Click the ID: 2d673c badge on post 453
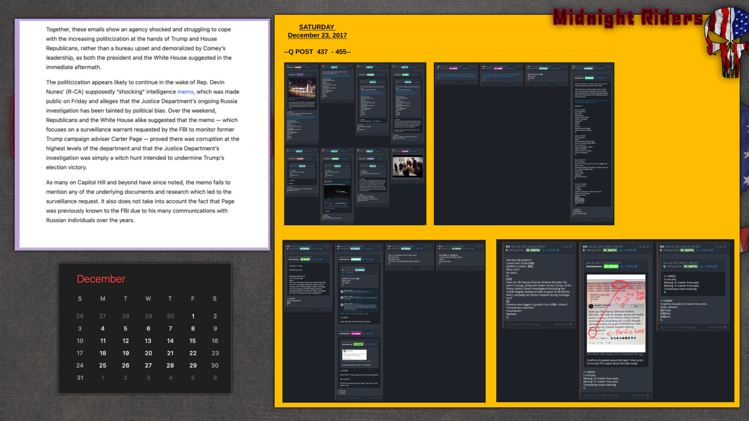Image resolution: width=749 pixels, height=421 pixels. coord(533,250)
